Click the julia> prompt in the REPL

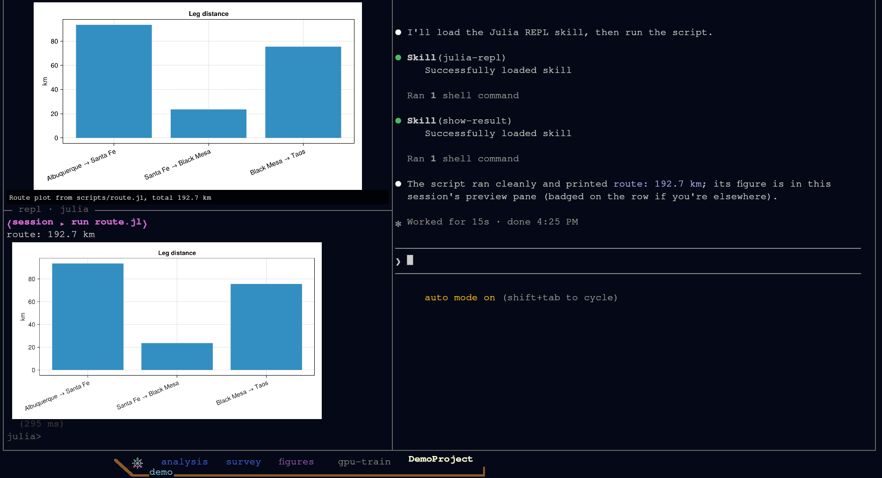(x=24, y=436)
